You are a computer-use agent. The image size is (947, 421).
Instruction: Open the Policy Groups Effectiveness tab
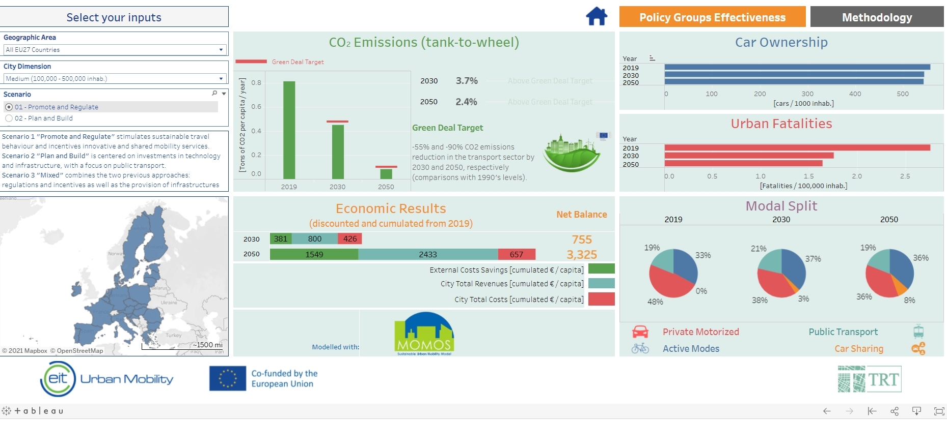pyautogui.click(x=712, y=17)
